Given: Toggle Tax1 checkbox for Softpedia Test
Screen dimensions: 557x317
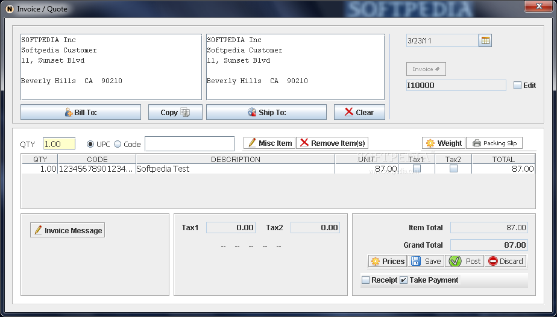Looking at the screenshot, I should 417,169.
